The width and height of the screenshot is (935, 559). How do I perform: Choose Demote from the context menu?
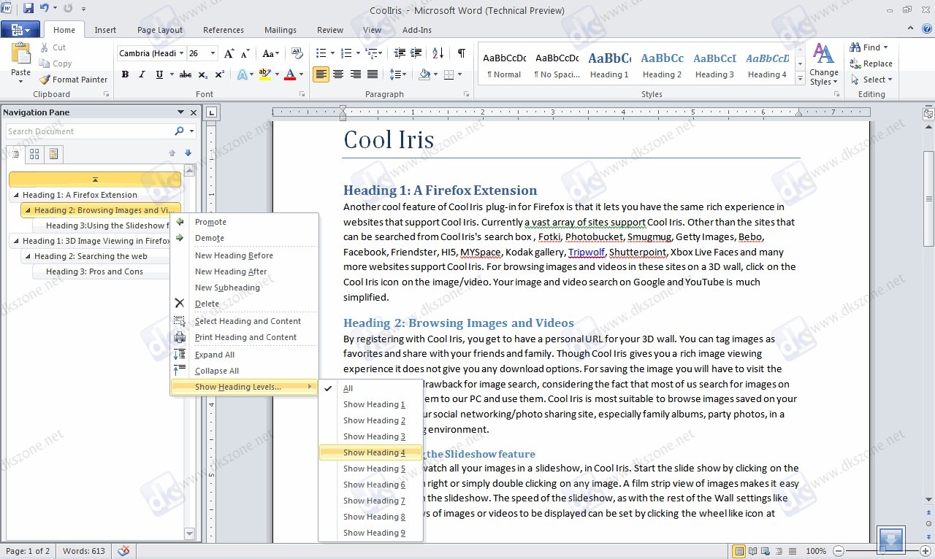245,238
